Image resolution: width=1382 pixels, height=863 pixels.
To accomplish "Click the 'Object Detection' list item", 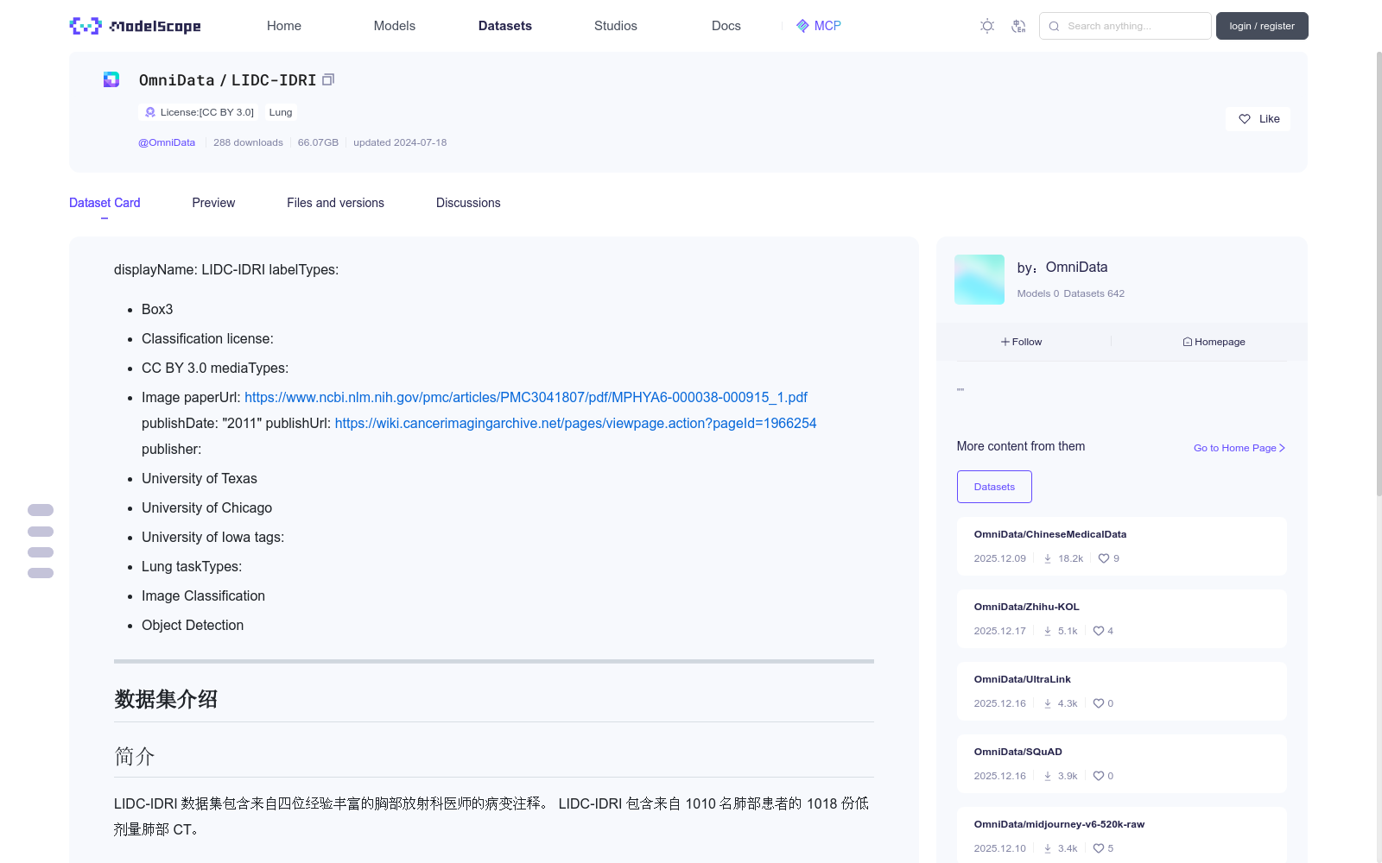I will 193,625.
